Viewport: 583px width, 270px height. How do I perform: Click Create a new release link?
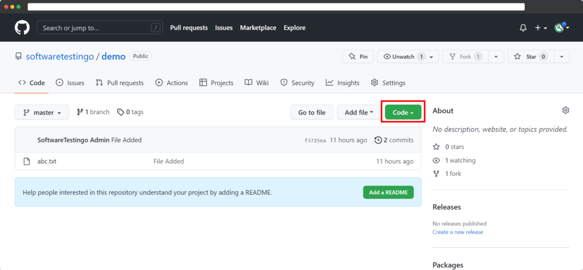coord(458,232)
